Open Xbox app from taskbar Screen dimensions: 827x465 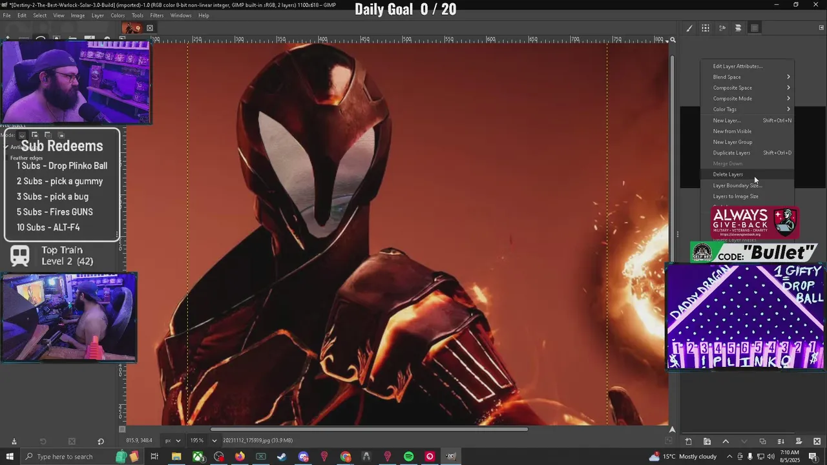(x=198, y=457)
